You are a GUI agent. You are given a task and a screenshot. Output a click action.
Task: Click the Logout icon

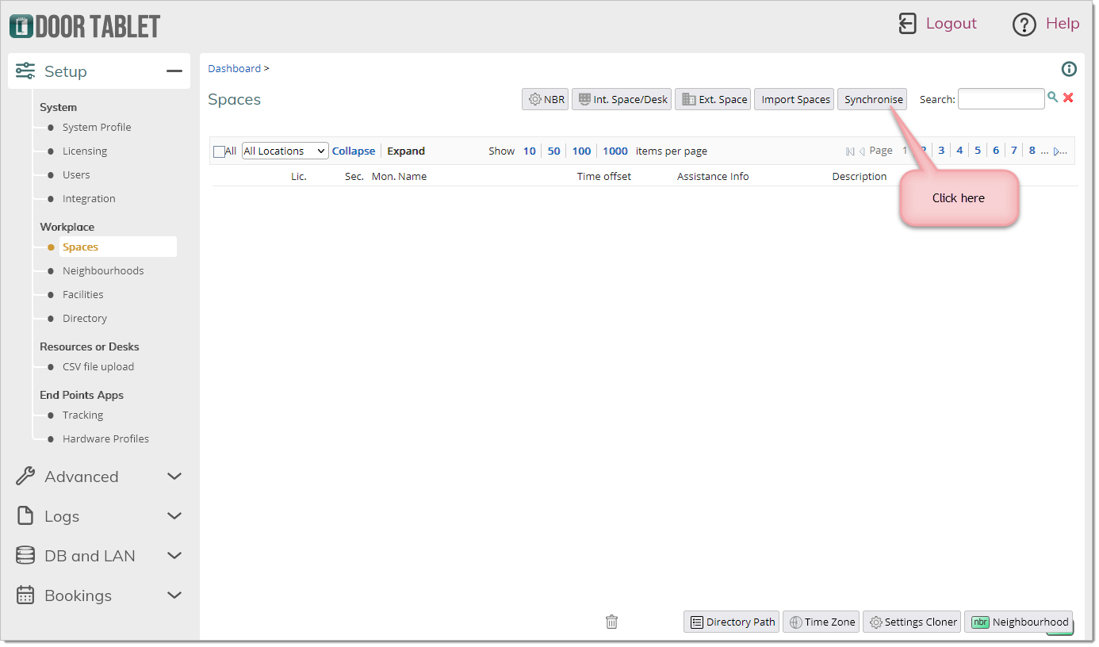click(x=907, y=24)
